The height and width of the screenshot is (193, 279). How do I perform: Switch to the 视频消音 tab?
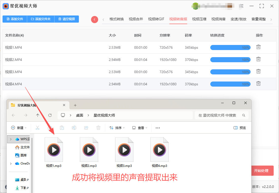tap(218, 19)
